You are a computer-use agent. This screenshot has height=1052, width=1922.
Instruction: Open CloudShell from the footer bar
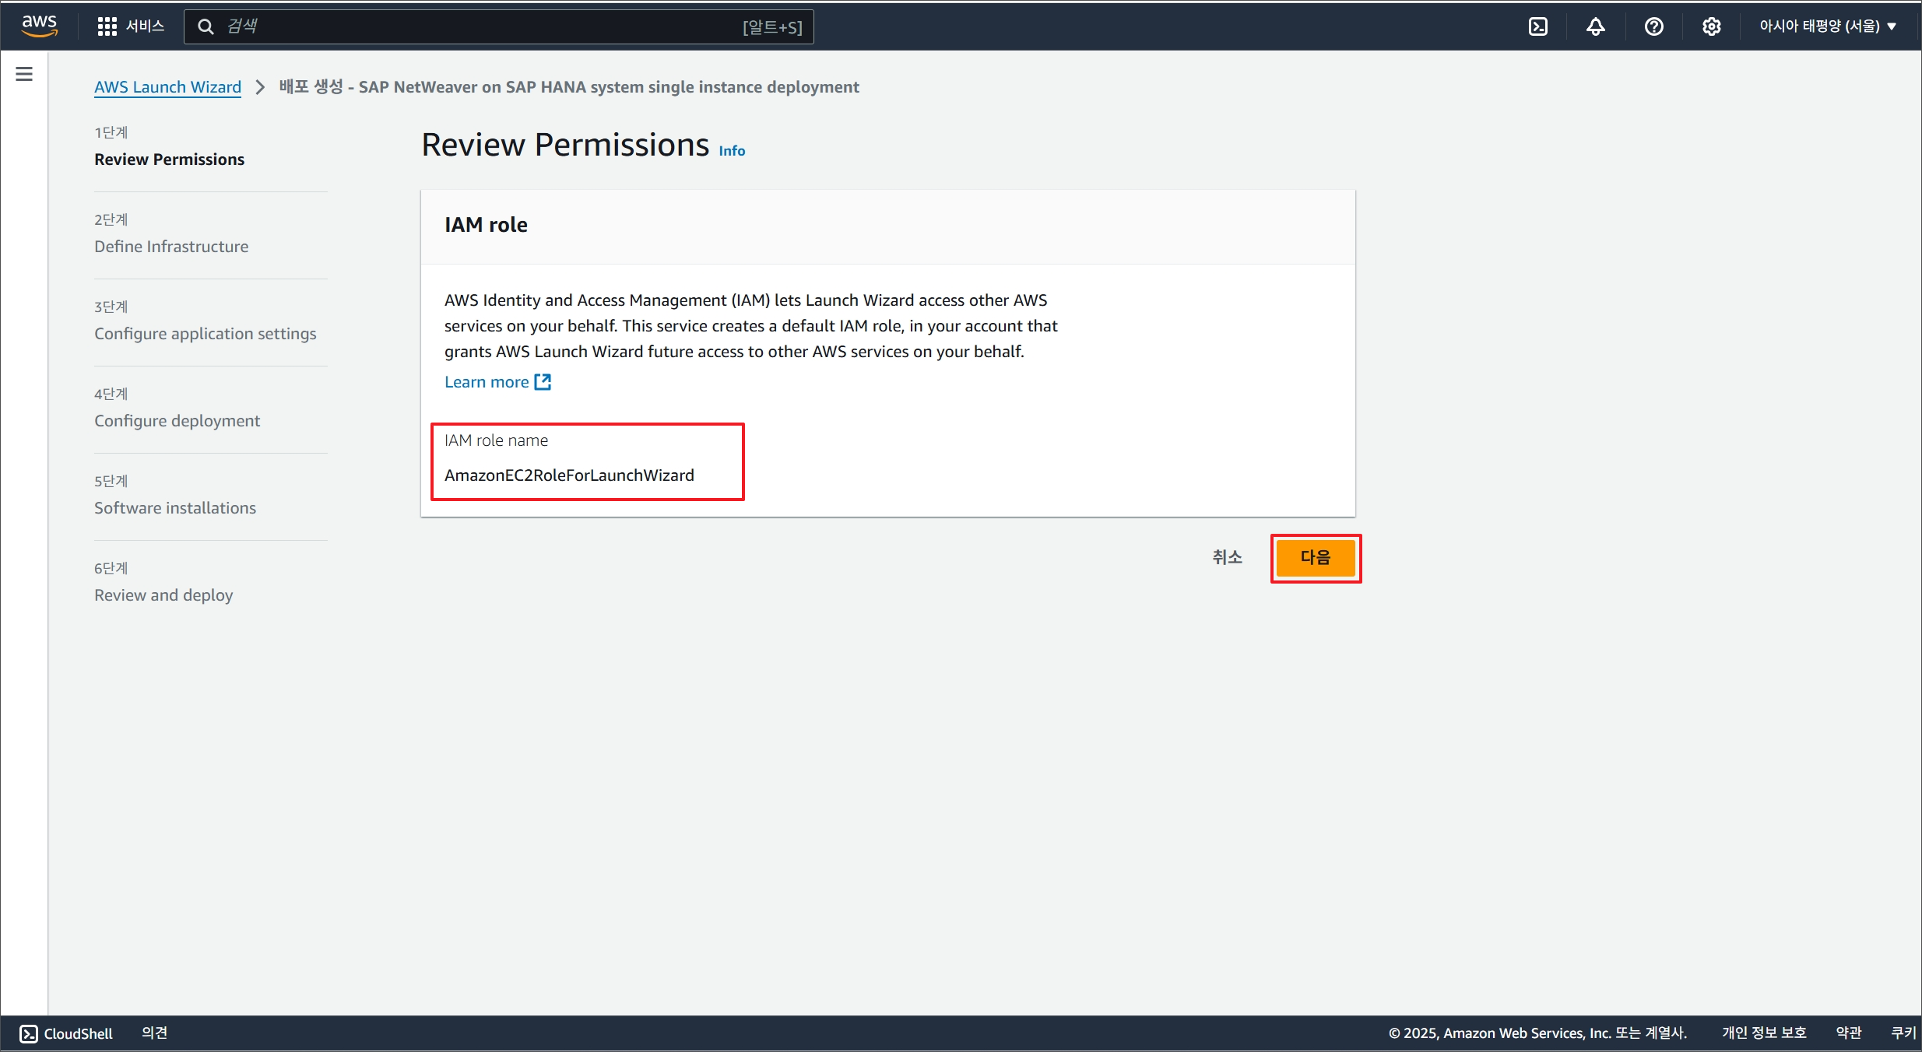66,1033
